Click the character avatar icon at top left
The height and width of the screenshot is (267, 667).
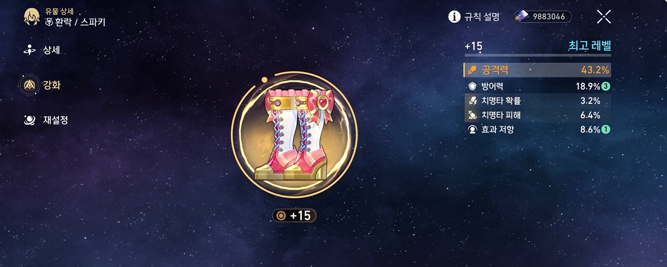pyautogui.click(x=32, y=17)
